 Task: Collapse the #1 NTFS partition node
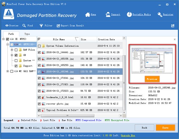[x=8, y=45]
